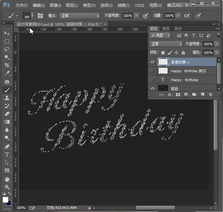Add a layer mask

(x=178, y=95)
